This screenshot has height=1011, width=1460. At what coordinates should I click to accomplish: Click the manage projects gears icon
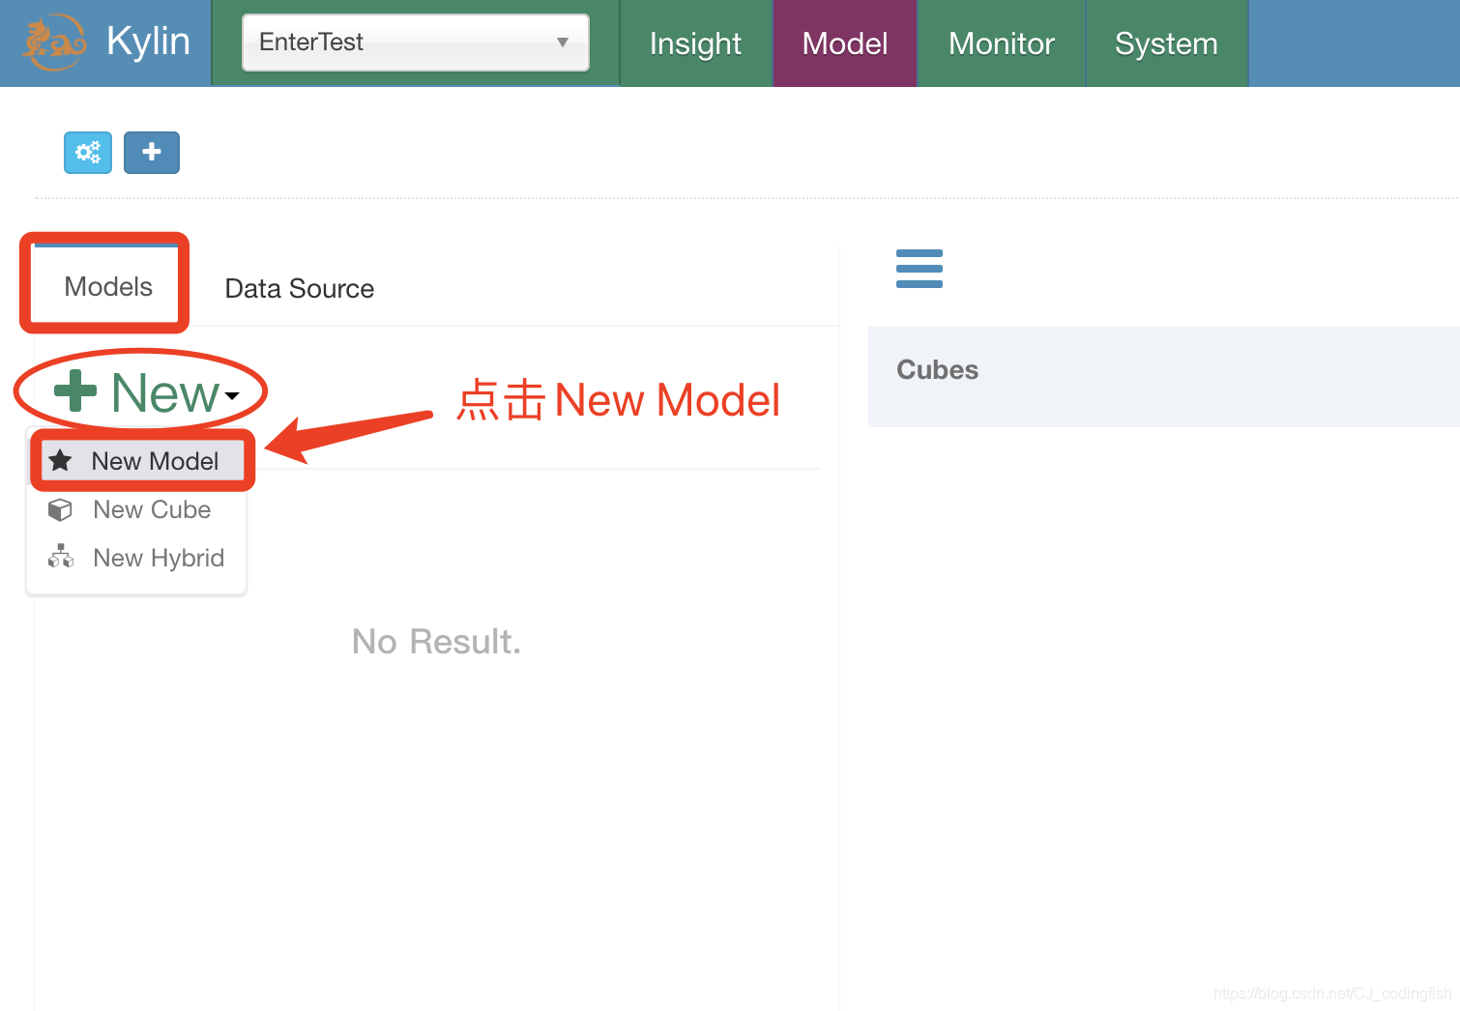pos(88,153)
